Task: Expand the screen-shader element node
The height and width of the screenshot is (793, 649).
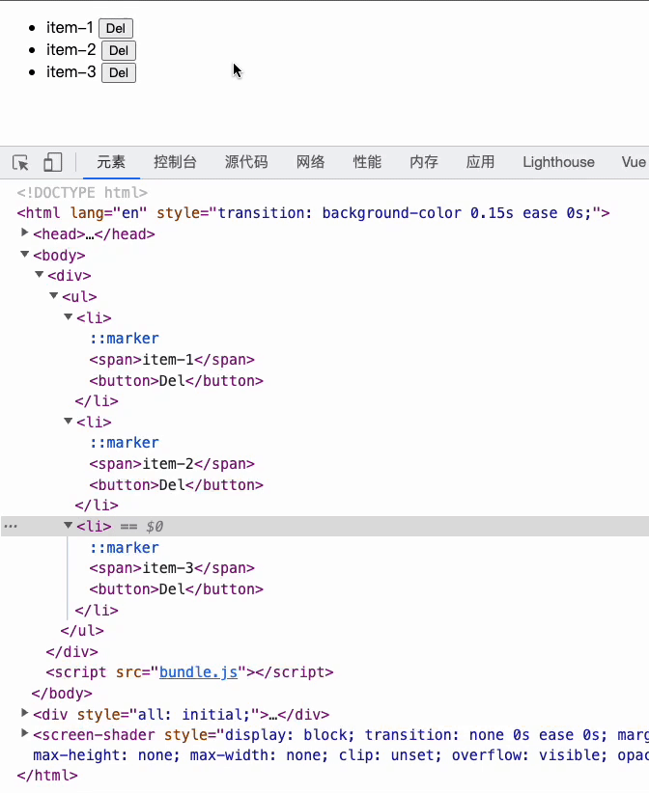Action: [x=24, y=733]
